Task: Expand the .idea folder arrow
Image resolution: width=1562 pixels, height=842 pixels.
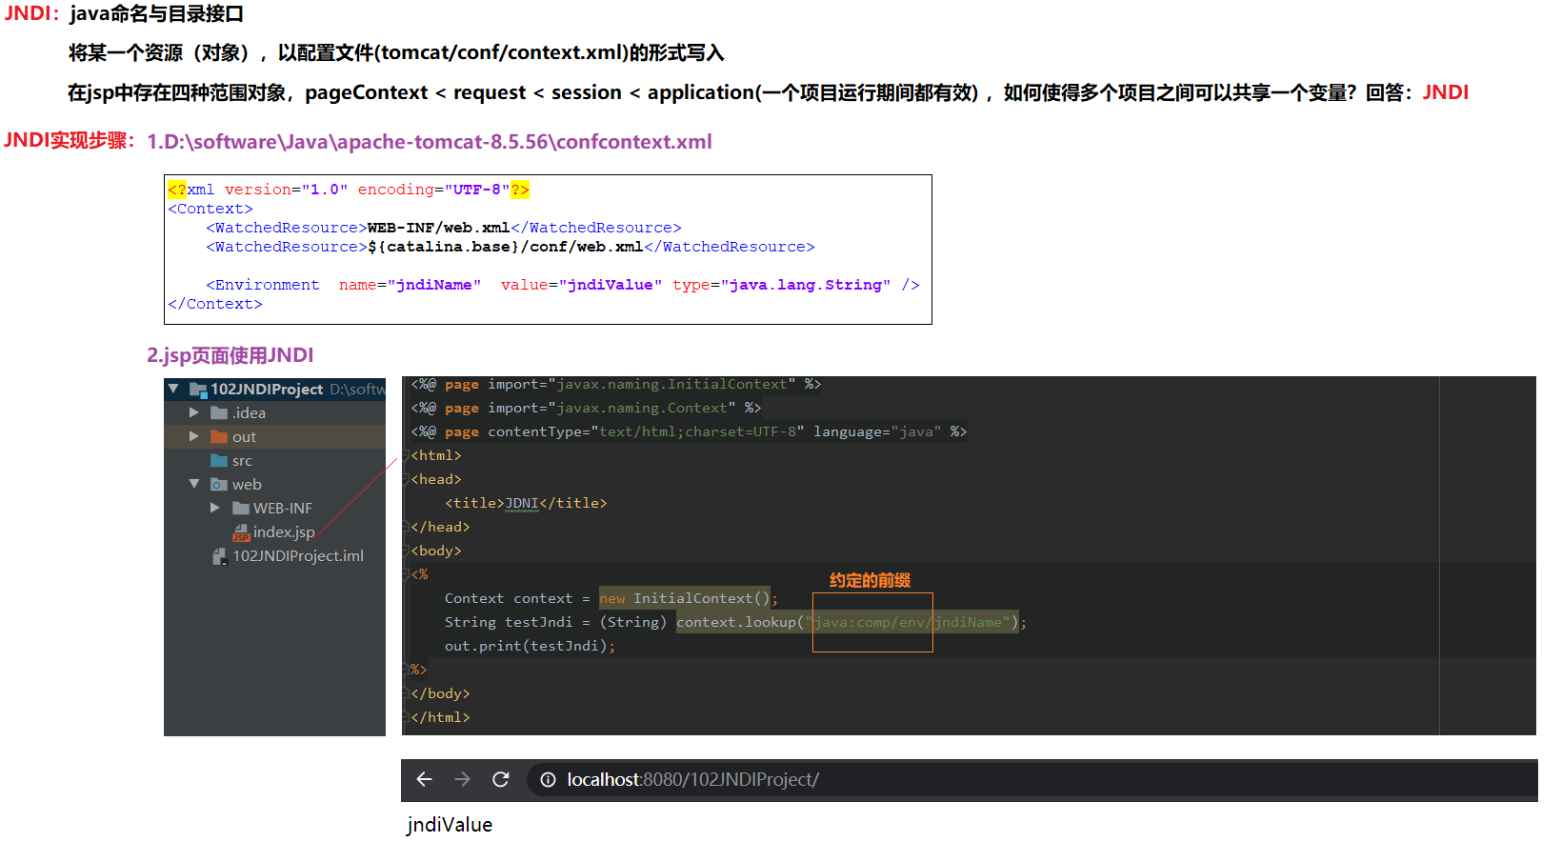Action: click(194, 413)
